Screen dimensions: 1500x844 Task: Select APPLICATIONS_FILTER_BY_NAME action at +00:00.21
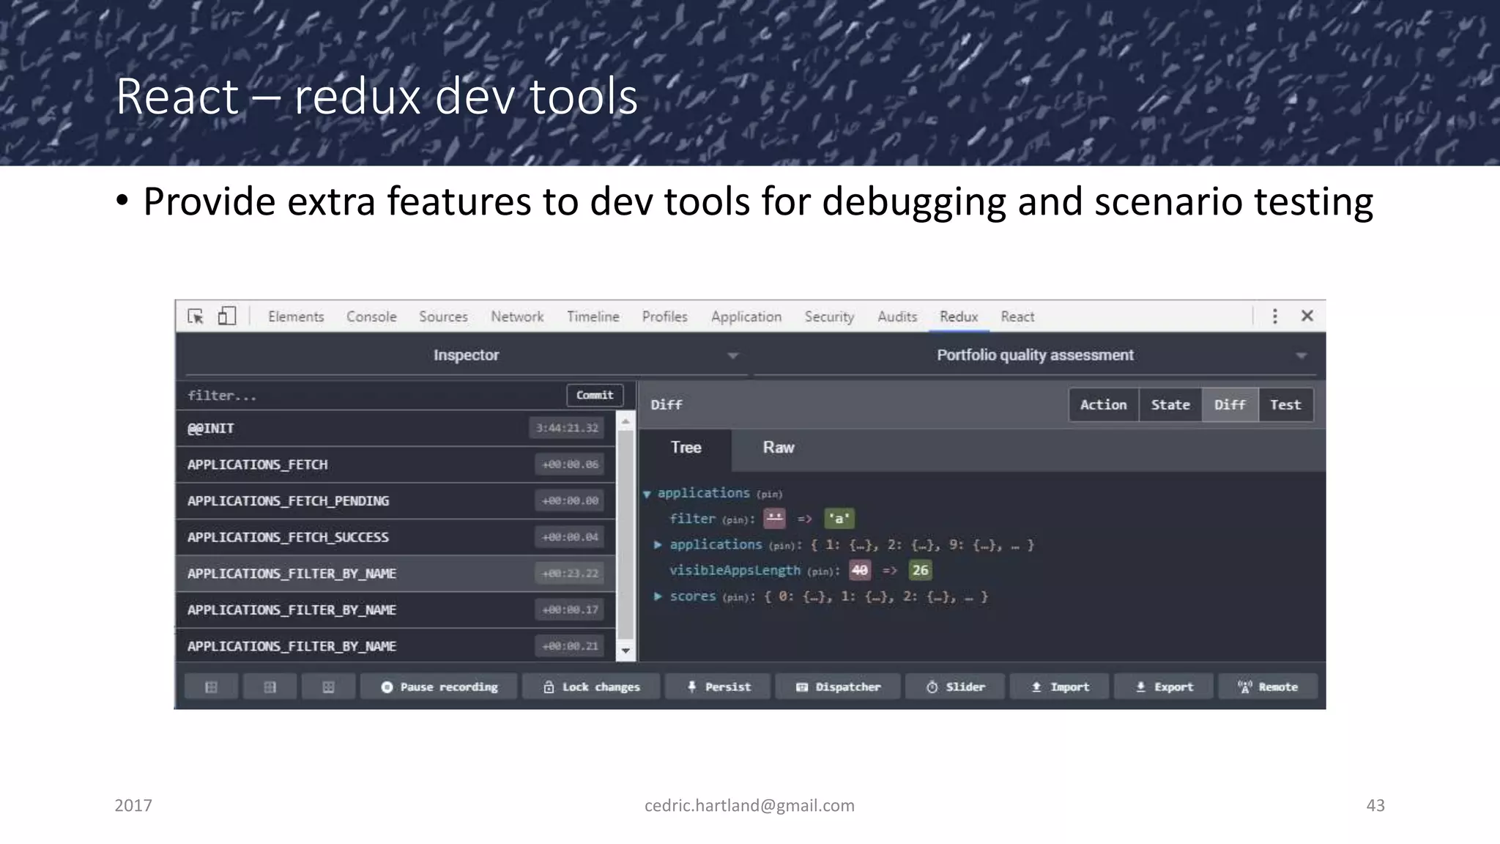(x=396, y=645)
